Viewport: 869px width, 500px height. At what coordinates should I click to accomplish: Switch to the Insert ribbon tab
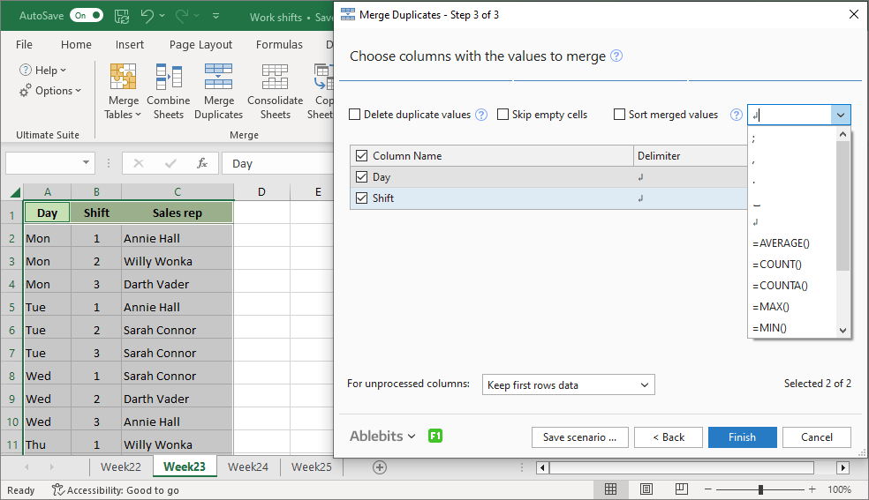pyautogui.click(x=130, y=45)
